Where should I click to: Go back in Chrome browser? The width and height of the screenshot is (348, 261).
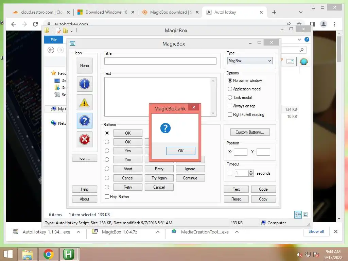pos(14,24)
